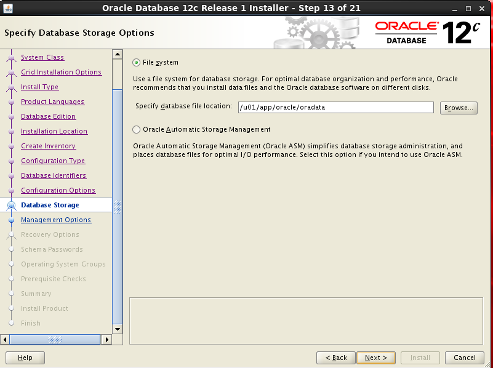Image resolution: width=493 pixels, height=368 pixels.
Task: Close the installer window
Action: pos(482,9)
